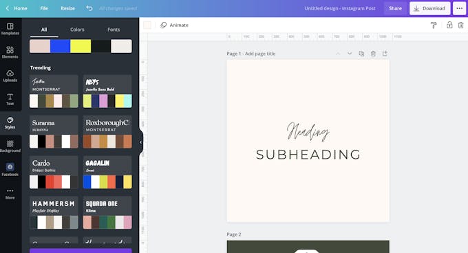Apply the Gagalin style card
Viewport: 468px width, 253px height.
(x=107, y=173)
